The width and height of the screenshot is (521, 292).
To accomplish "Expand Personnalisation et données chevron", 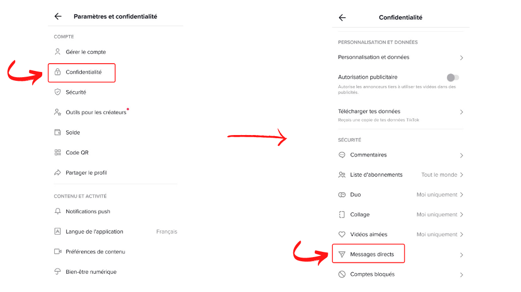I will point(462,58).
